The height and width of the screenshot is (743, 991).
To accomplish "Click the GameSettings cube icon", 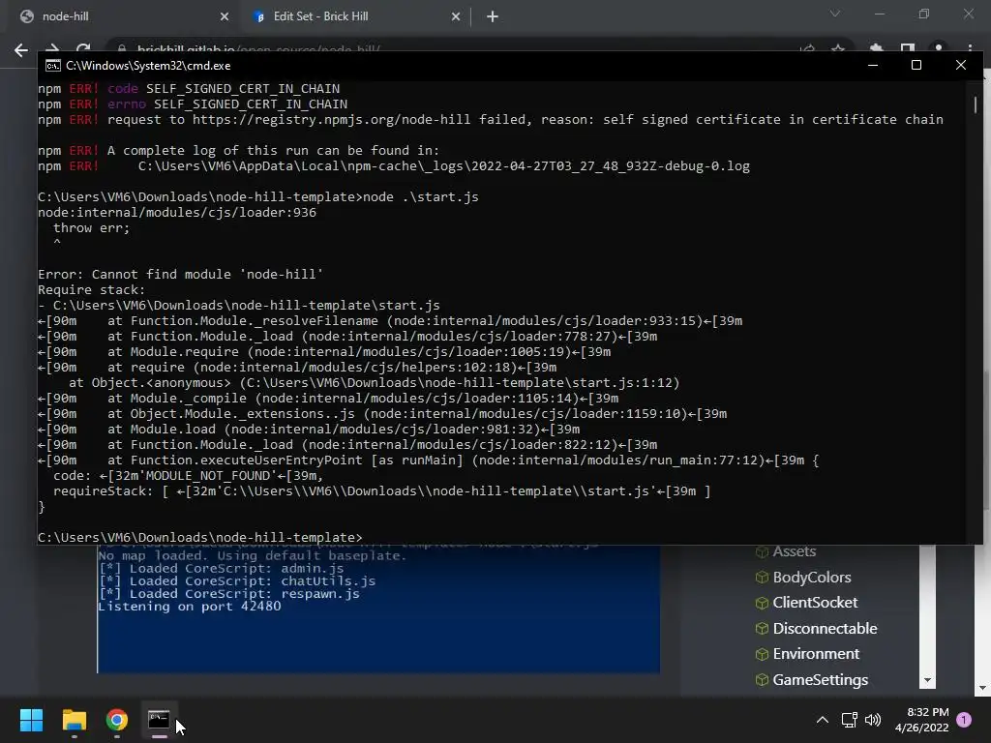I will point(762,680).
